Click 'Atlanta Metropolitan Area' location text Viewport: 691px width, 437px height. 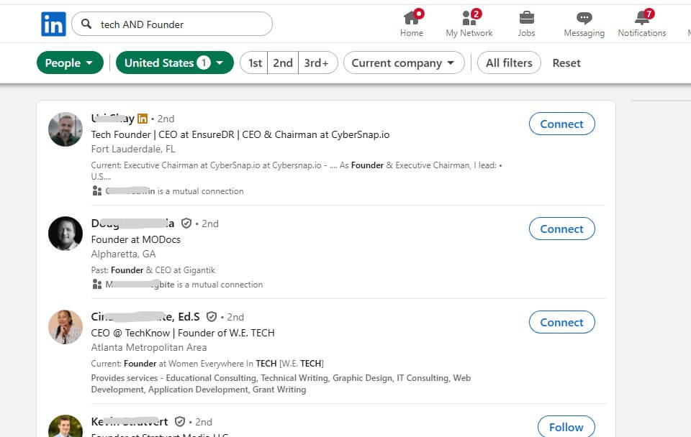coord(149,347)
